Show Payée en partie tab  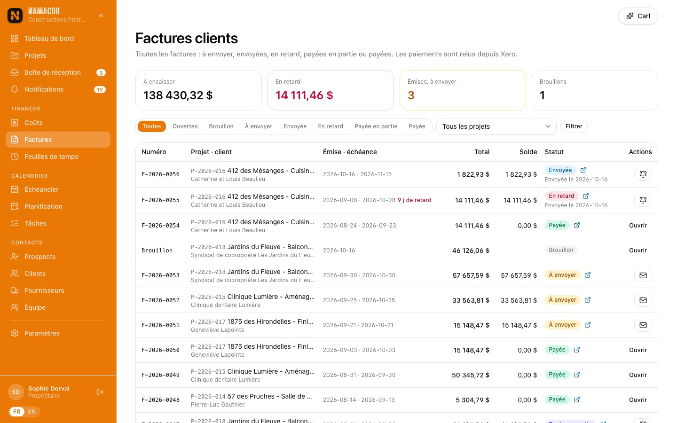tap(376, 126)
